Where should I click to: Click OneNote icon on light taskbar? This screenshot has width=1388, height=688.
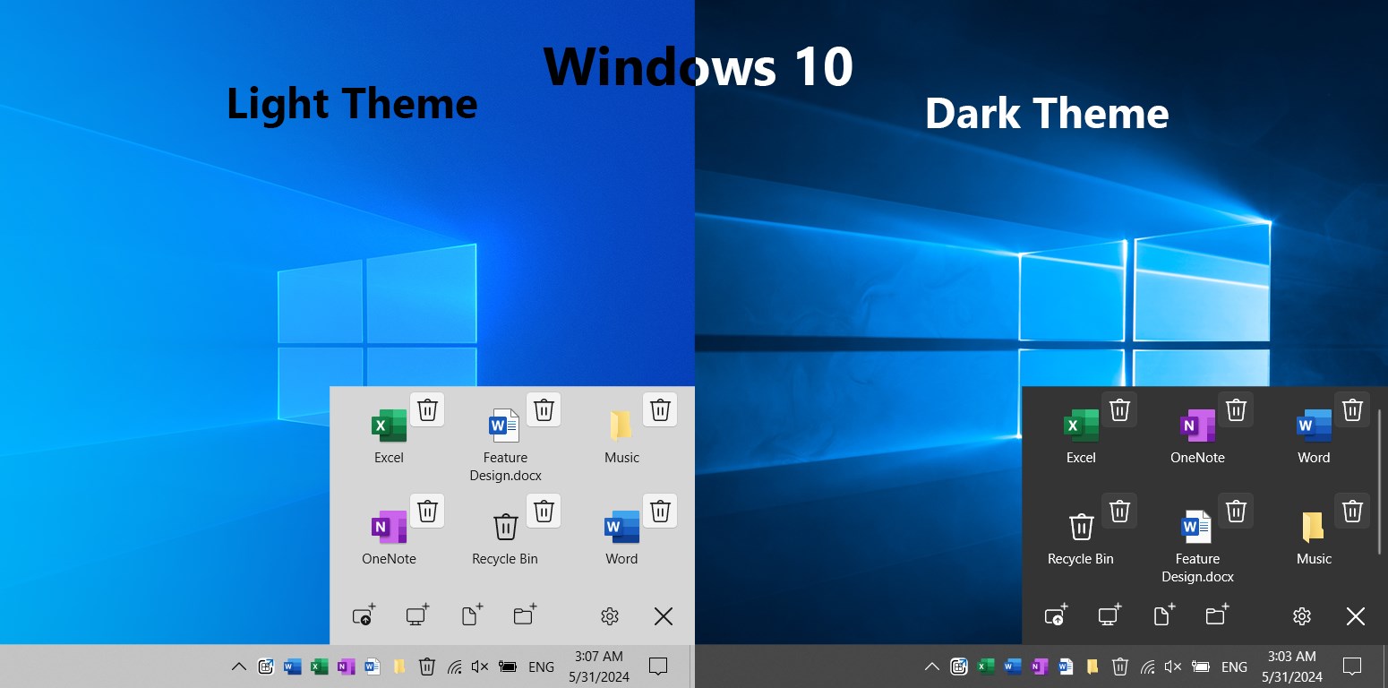pos(346,666)
